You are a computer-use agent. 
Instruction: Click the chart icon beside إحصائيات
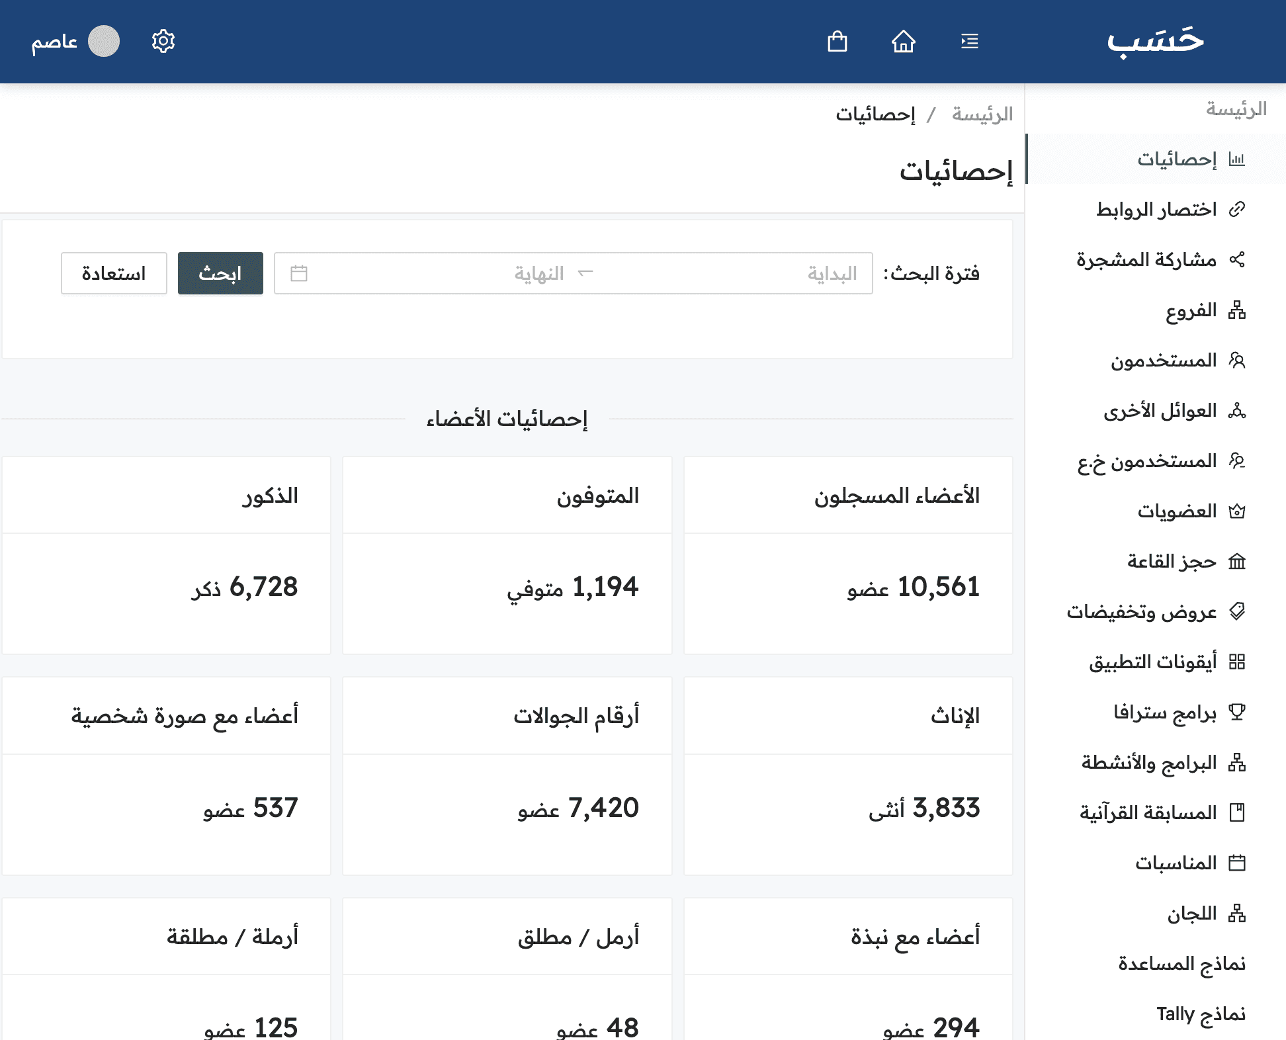pos(1237,159)
